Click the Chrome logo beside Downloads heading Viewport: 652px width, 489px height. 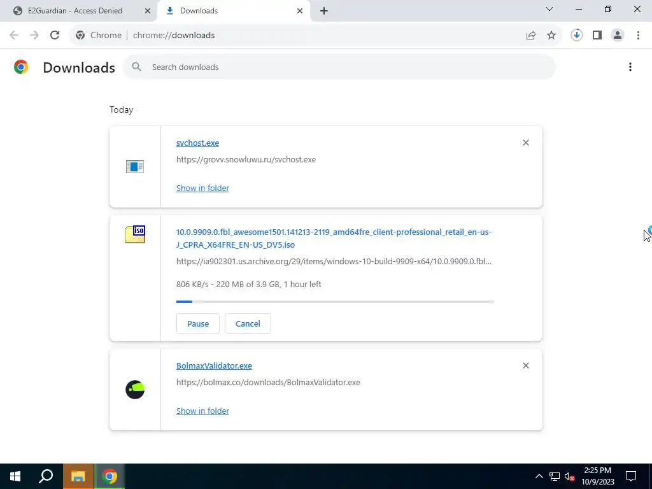21,67
